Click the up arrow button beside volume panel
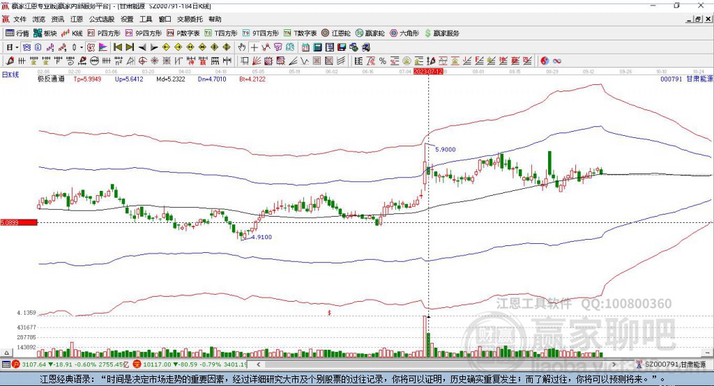 [6, 353]
